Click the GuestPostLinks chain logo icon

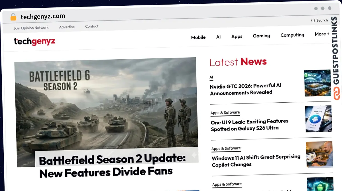tap(337, 94)
